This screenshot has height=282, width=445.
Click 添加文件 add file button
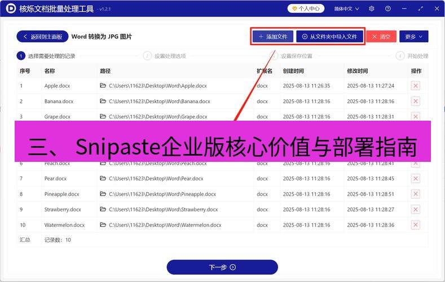point(273,37)
